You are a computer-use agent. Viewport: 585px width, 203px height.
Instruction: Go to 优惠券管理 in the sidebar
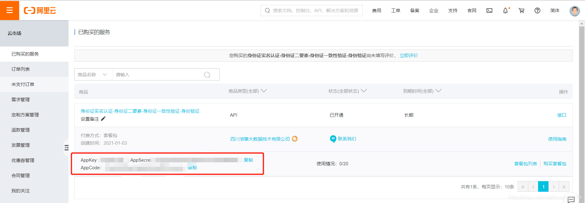coord(34,160)
